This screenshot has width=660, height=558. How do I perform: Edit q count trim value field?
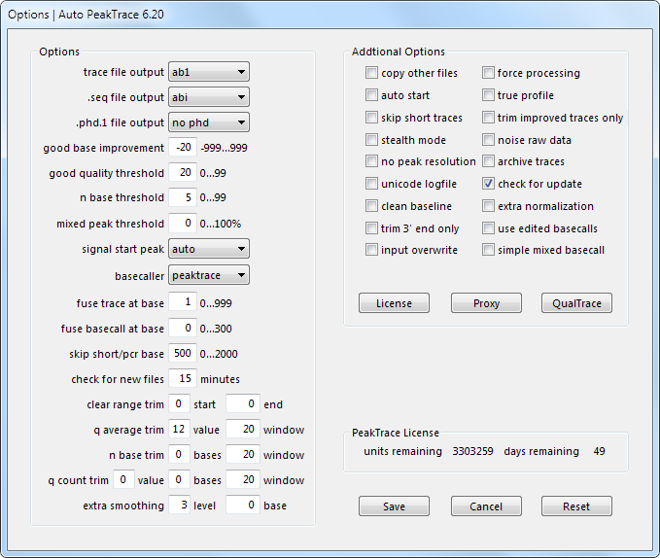pyautogui.click(x=123, y=479)
